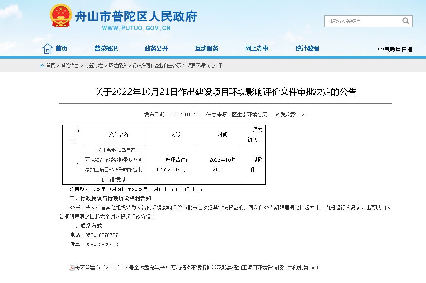The width and height of the screenshot is (426, 283).
Task: Click the search keyword input field
Action: [x=362, y=21]
